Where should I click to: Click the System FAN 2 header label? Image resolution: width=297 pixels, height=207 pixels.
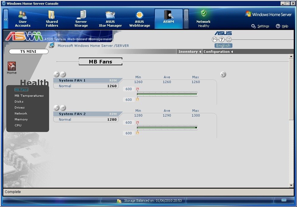[72, 114]
